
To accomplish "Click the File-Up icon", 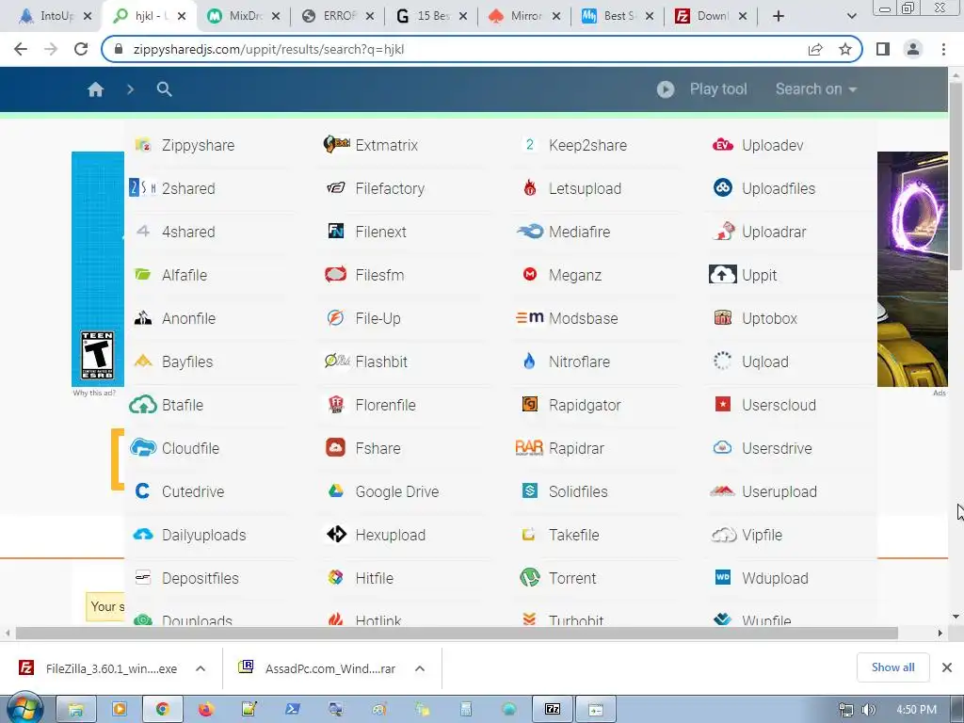I will [336, 318].
